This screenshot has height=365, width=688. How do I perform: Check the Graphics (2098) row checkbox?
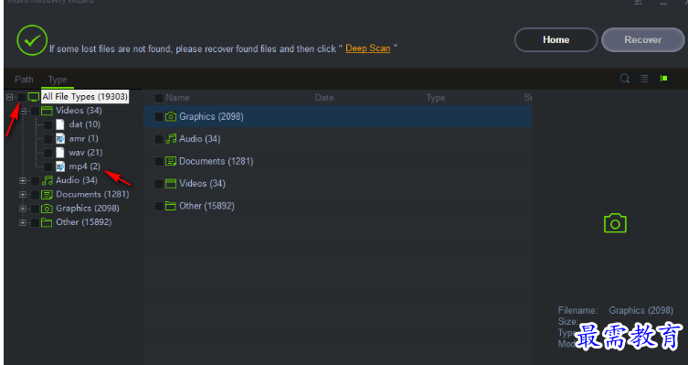click(159, 117)
